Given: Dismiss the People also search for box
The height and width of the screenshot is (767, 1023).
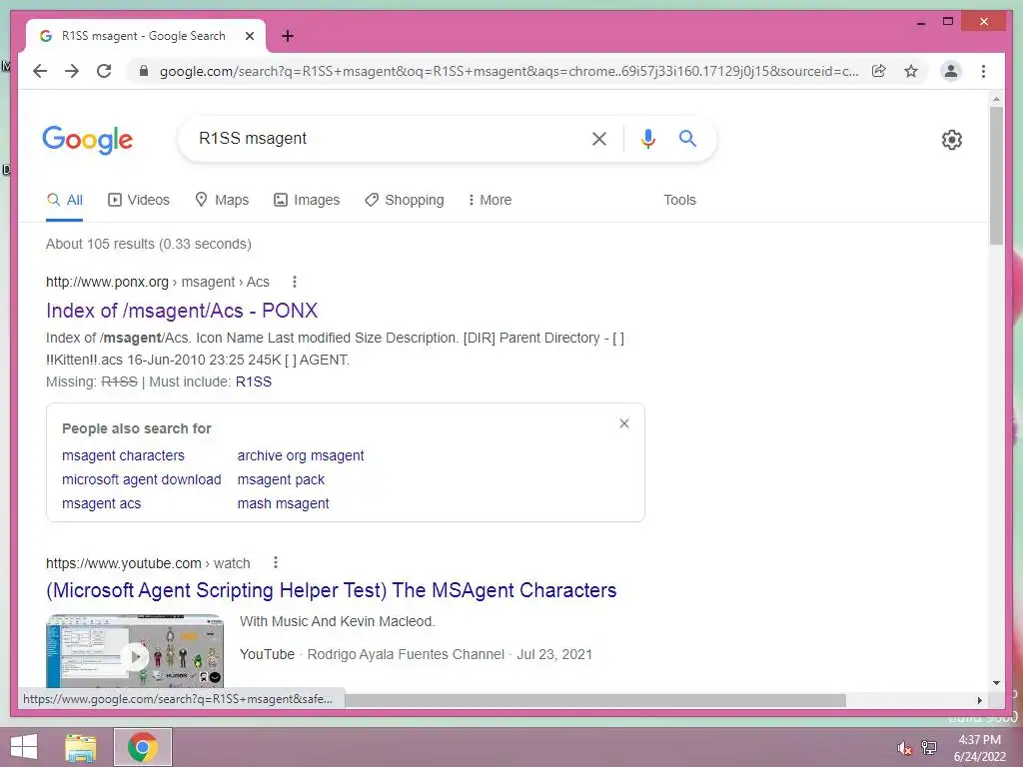Looking at the screenshot, I should 624,423.
